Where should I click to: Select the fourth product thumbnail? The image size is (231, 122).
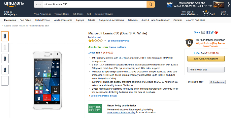coord(5,69)
